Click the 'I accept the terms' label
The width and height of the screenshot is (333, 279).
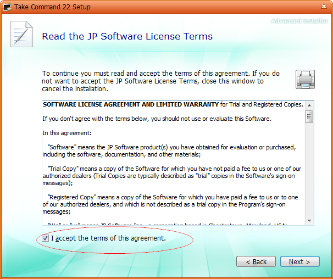(108, 238)
